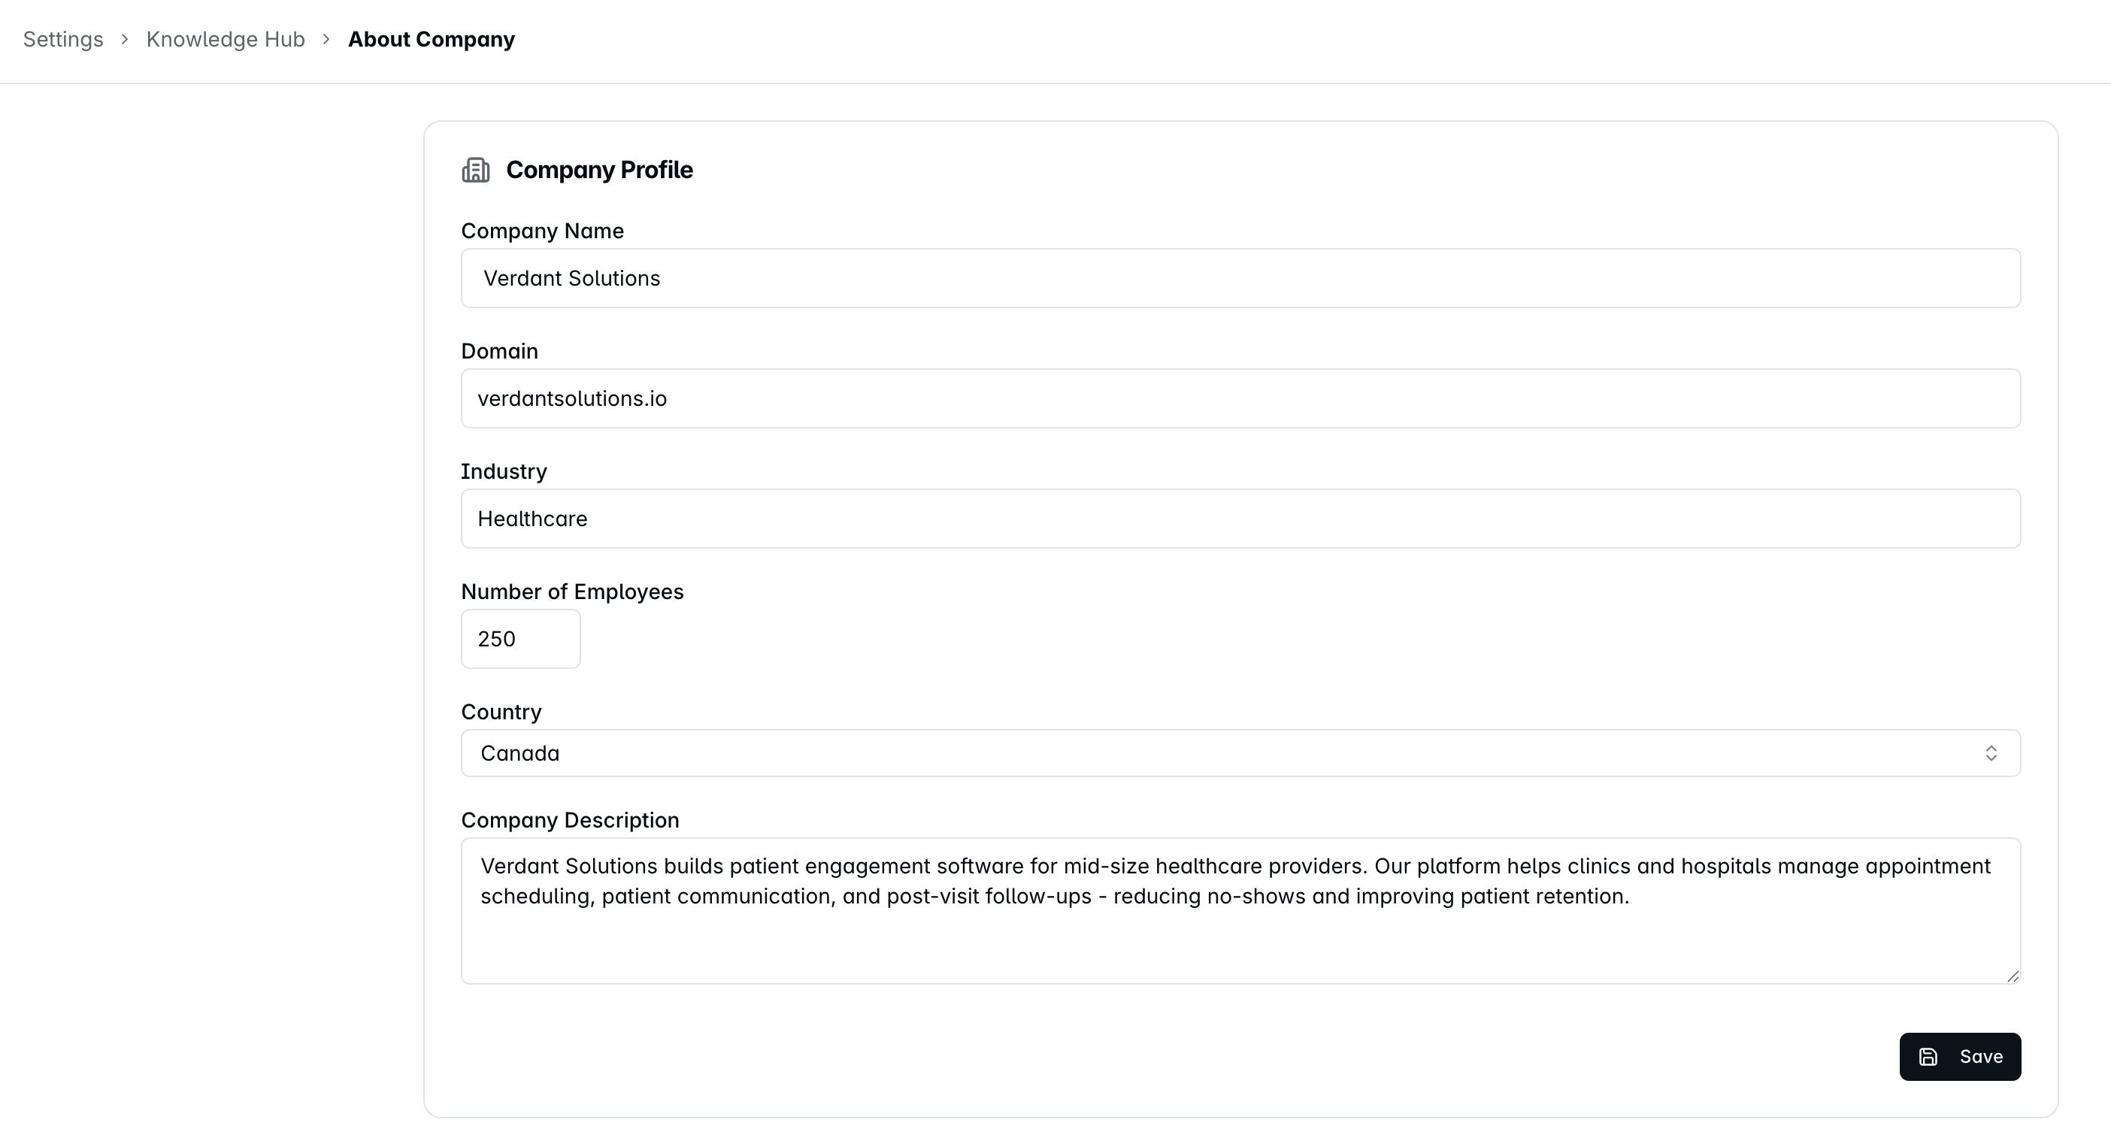Click breadcrumb chevron after Knowledge Hub

pos(326,39)
